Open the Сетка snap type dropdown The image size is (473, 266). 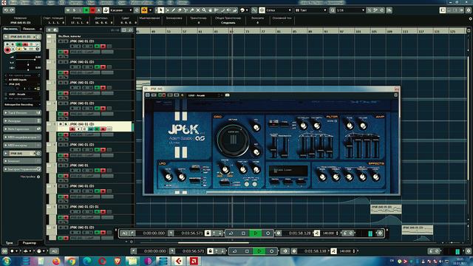(279, 10)
